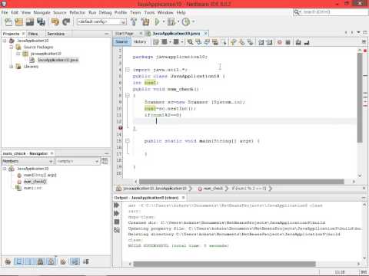Viewport: 369px width, 276px height.
Task: Collapse the import fold on line 4
Action: tap(128, 70)
